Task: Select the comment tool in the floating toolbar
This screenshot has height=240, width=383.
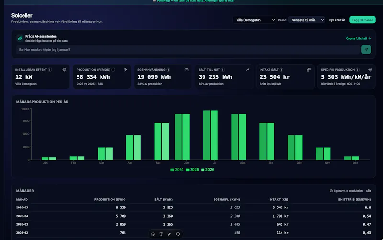Action: [x=178, y=234]
